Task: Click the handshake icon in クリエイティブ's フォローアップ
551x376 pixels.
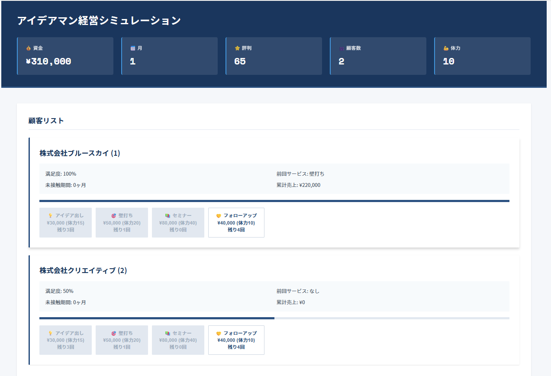Action: point(219,333)
